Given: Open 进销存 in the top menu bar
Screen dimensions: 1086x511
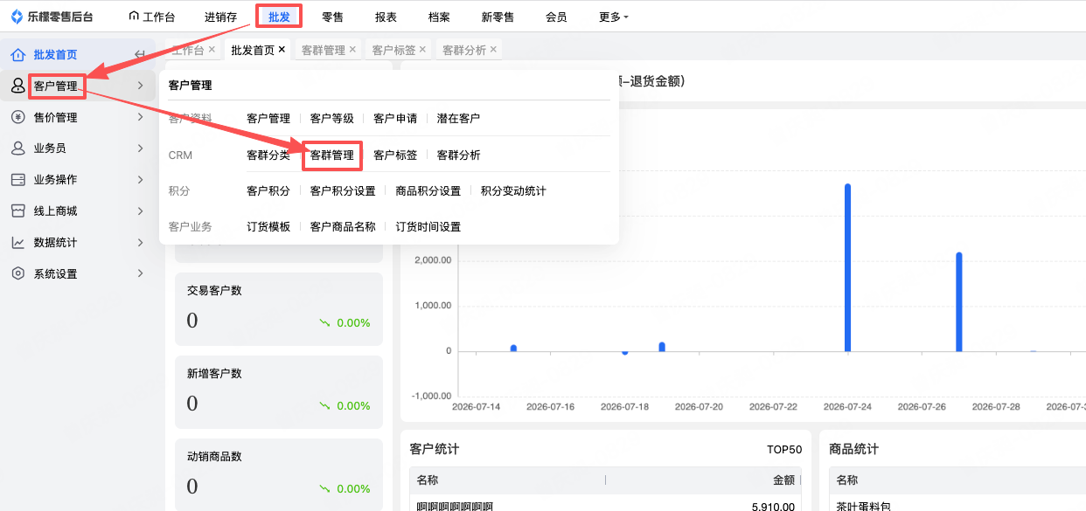Looking at the screenshot, I should 220,17.
